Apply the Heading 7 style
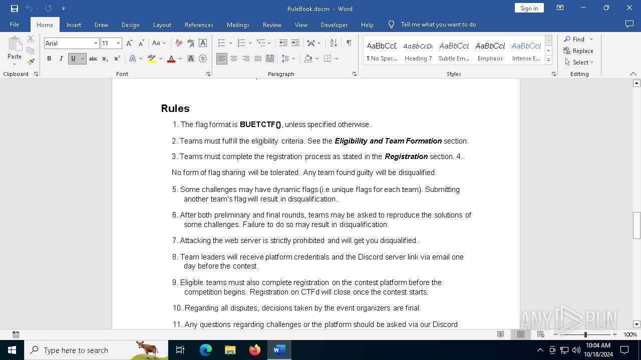This screenshot has width=641, height=360. click(x=418, y=50)
